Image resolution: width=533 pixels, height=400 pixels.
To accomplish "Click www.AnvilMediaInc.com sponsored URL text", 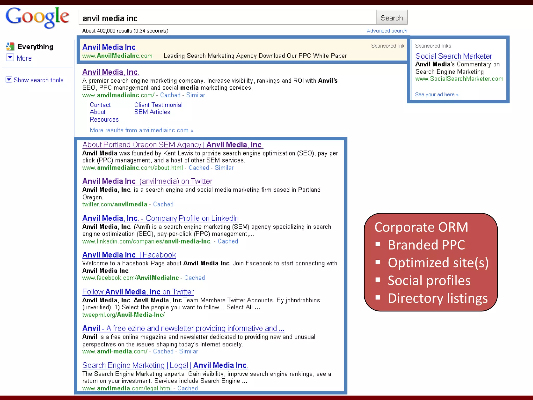I will pyautogui.click(x=117, y=56).
